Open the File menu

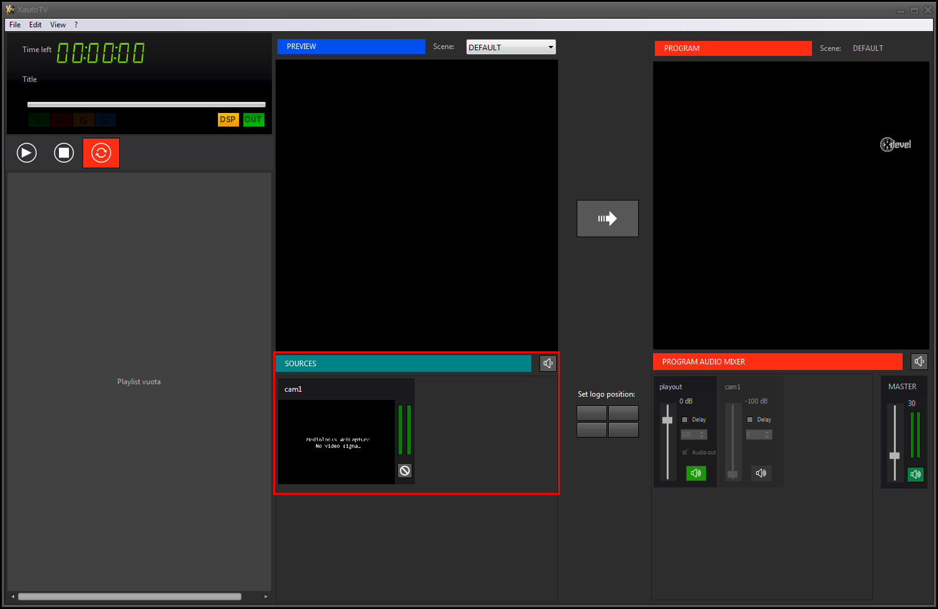[x=15, y=25]
